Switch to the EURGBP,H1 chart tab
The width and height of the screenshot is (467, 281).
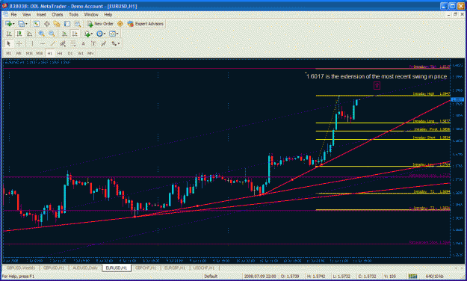pos(175,268)
